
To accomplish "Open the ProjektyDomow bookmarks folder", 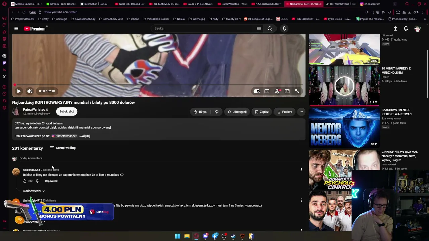I will [x=22, y=19].
